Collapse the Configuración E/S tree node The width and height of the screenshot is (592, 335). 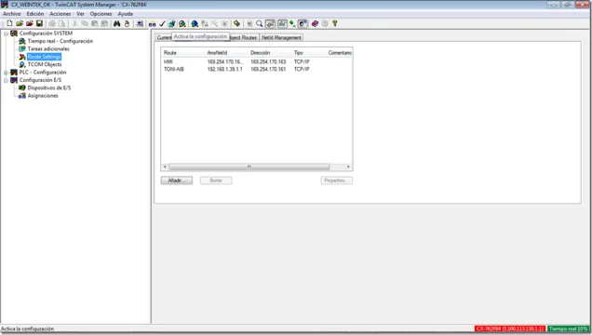(6, 80)
